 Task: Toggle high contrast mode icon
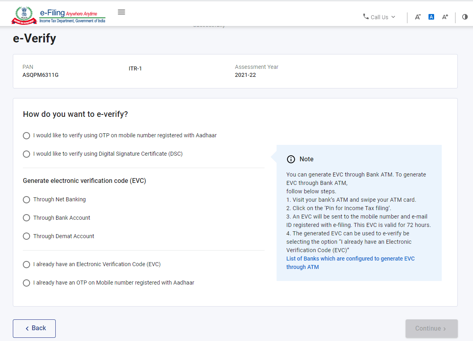coord(465,17)
